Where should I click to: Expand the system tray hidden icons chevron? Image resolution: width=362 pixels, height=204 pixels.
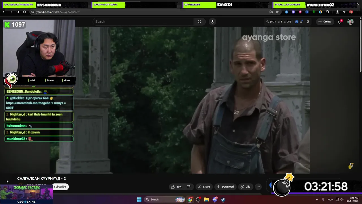317,199
